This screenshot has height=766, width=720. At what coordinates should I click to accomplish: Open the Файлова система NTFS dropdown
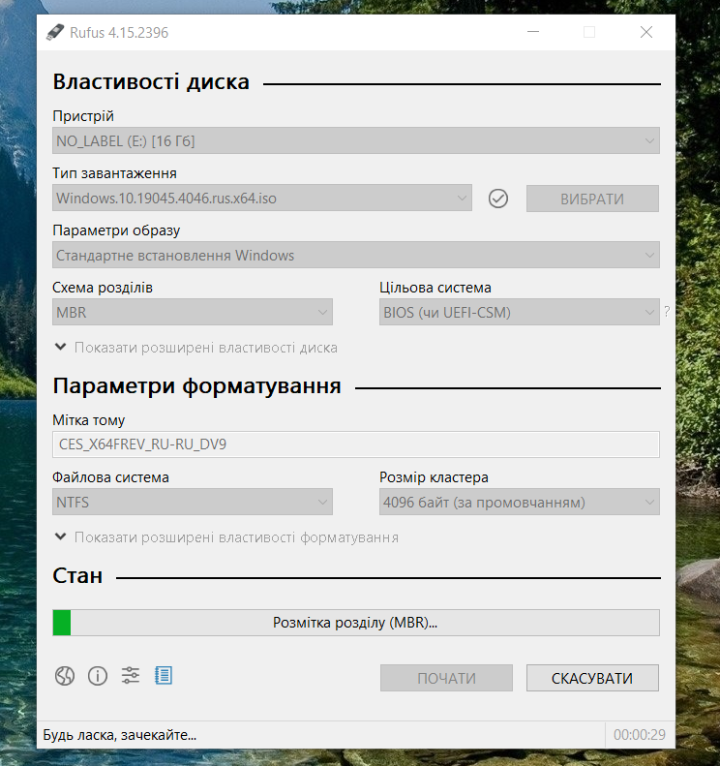click(x=193, y=502)
